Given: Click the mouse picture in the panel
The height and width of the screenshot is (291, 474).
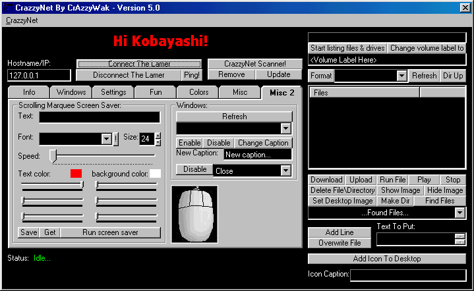Looking at the screenshot, I should pos(194,215).
